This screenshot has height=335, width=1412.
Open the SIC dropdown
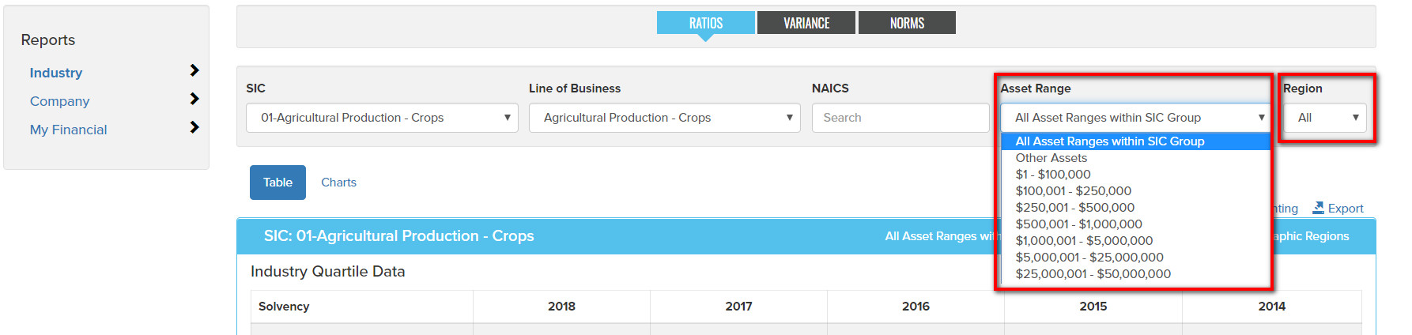point(382,118)
